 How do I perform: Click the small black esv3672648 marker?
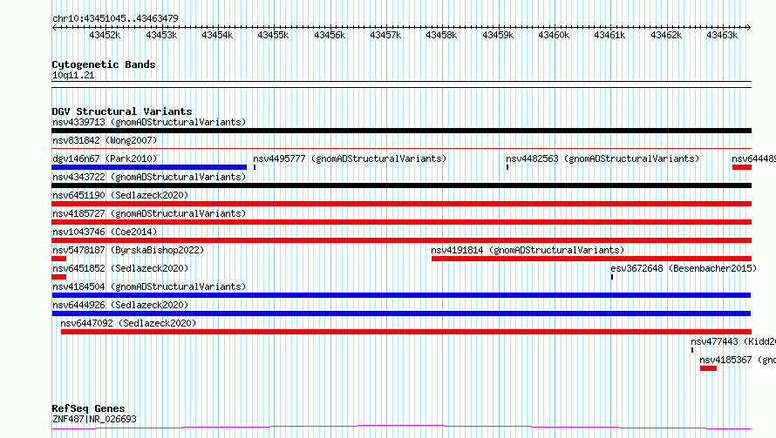click(612, 277)
